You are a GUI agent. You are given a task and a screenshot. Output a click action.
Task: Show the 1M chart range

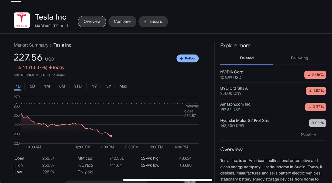point(47,86)
